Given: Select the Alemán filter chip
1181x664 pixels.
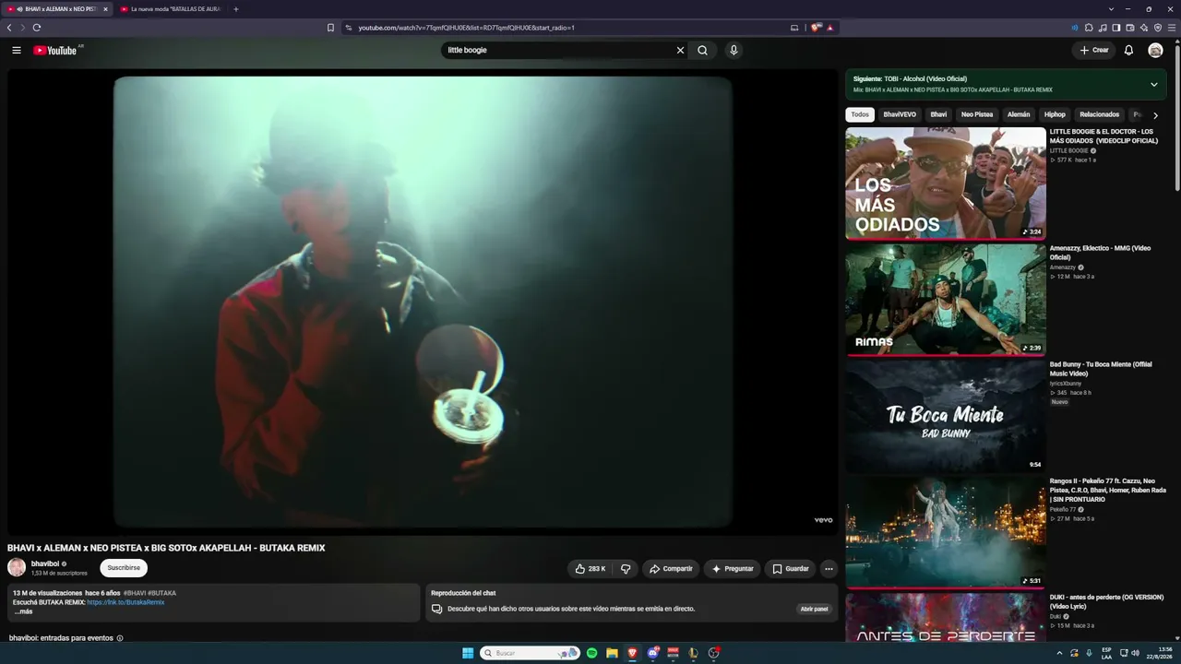Looking at the screenshot, I should click(x=1019, y=115).
